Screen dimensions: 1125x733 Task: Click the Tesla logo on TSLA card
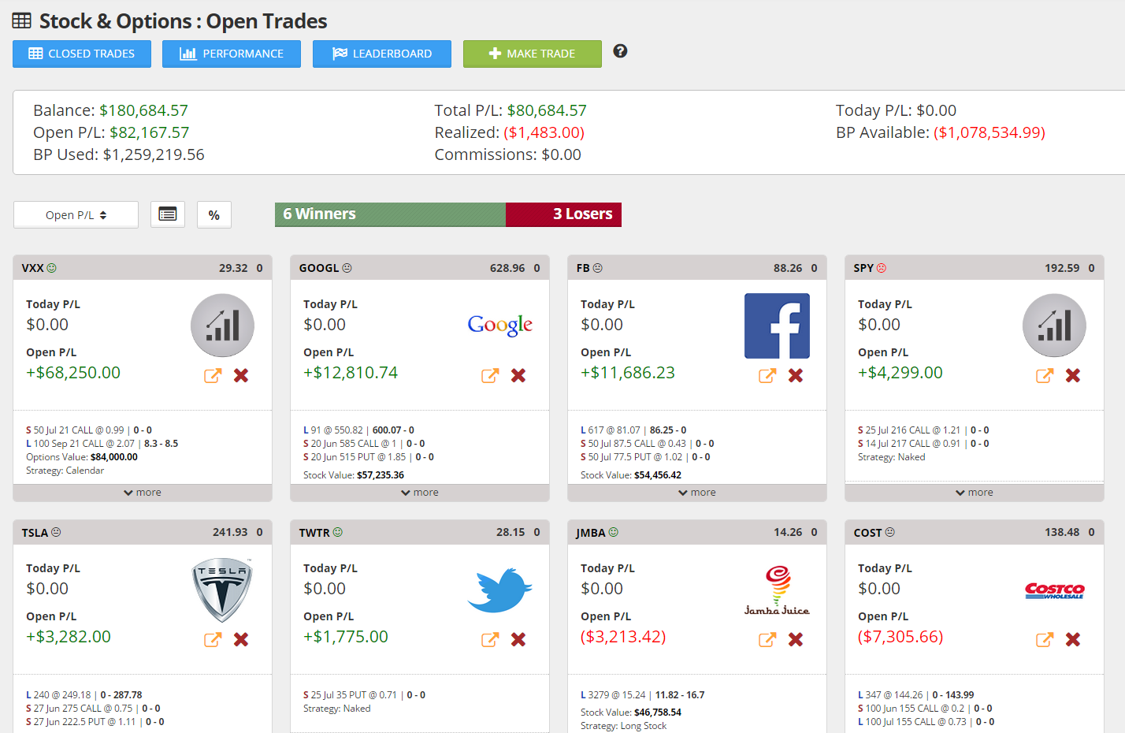[x=222, y=590]
